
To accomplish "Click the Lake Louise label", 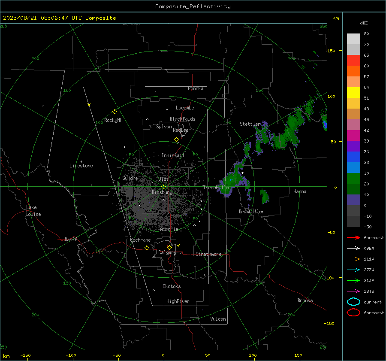I will point(33,211).
